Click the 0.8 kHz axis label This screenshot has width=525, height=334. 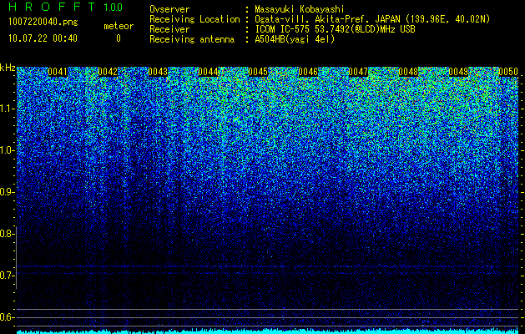(7, 234)
